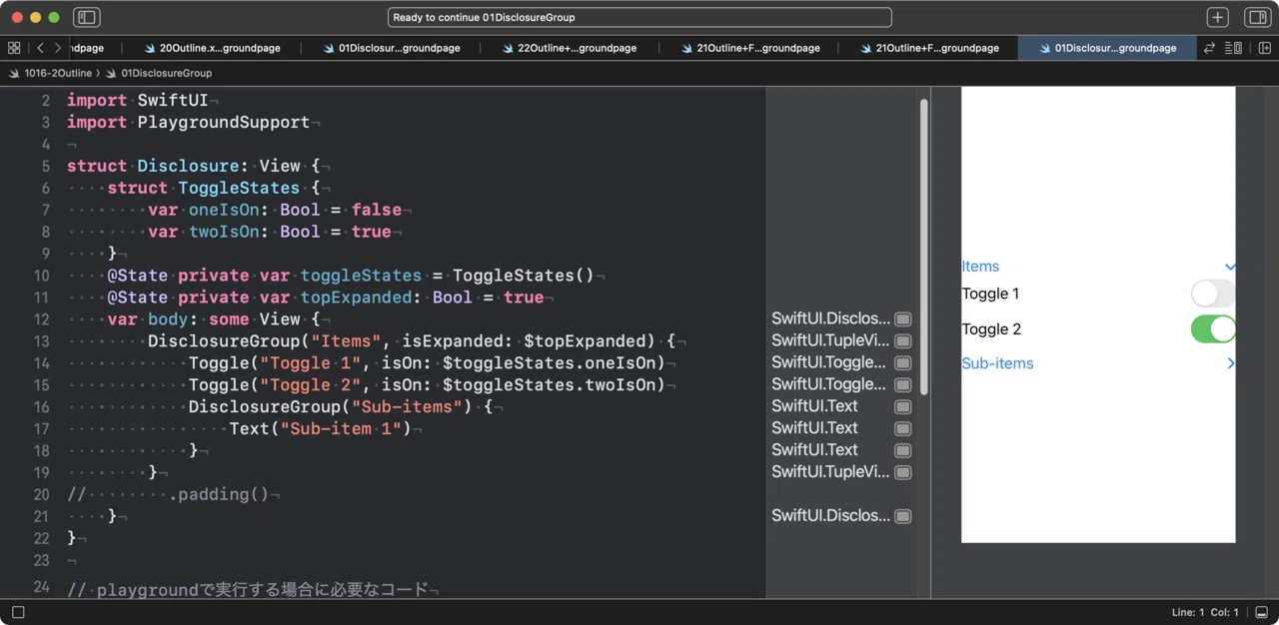Click the Japanese playground comment on line 24
Image resolution: width=1279 pixels, height=625 pixels.
248,589
